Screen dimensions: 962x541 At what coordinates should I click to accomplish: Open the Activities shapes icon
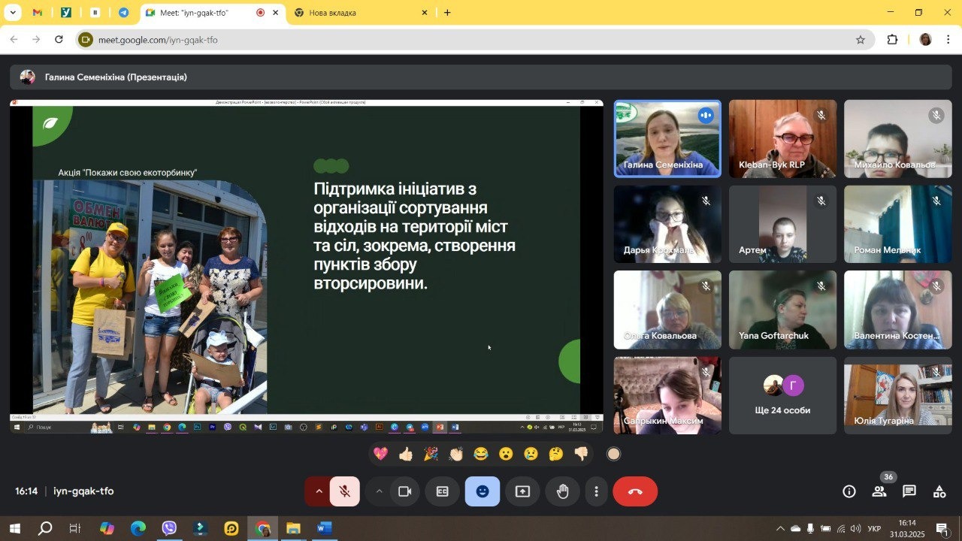coord(939,491)
